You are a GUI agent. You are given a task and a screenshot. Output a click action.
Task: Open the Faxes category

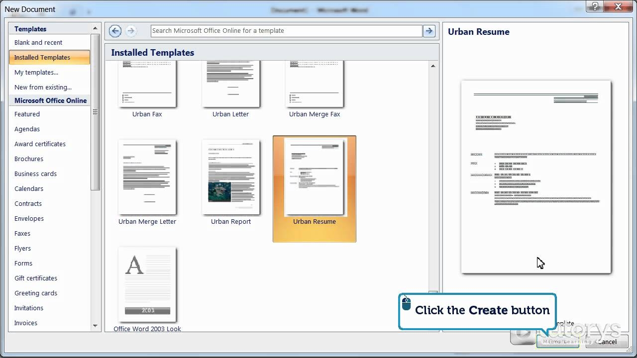(x=49, y=233)
